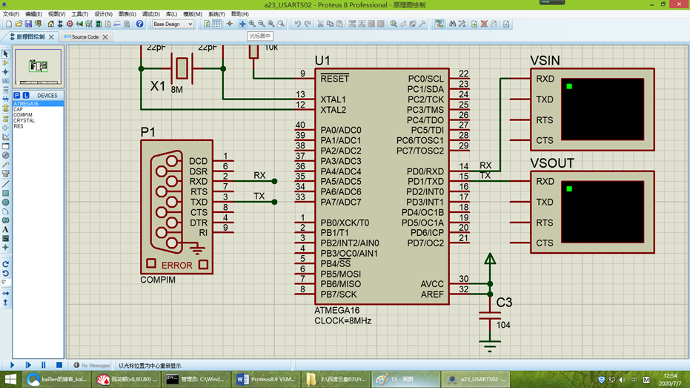Viewport: 690px width, 388px height.
Task: Open project using the folder icon
Action: (19, 24)
